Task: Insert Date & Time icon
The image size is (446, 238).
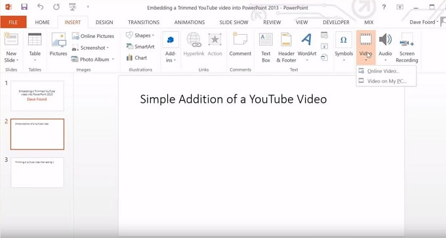Action: click(324, 35)
